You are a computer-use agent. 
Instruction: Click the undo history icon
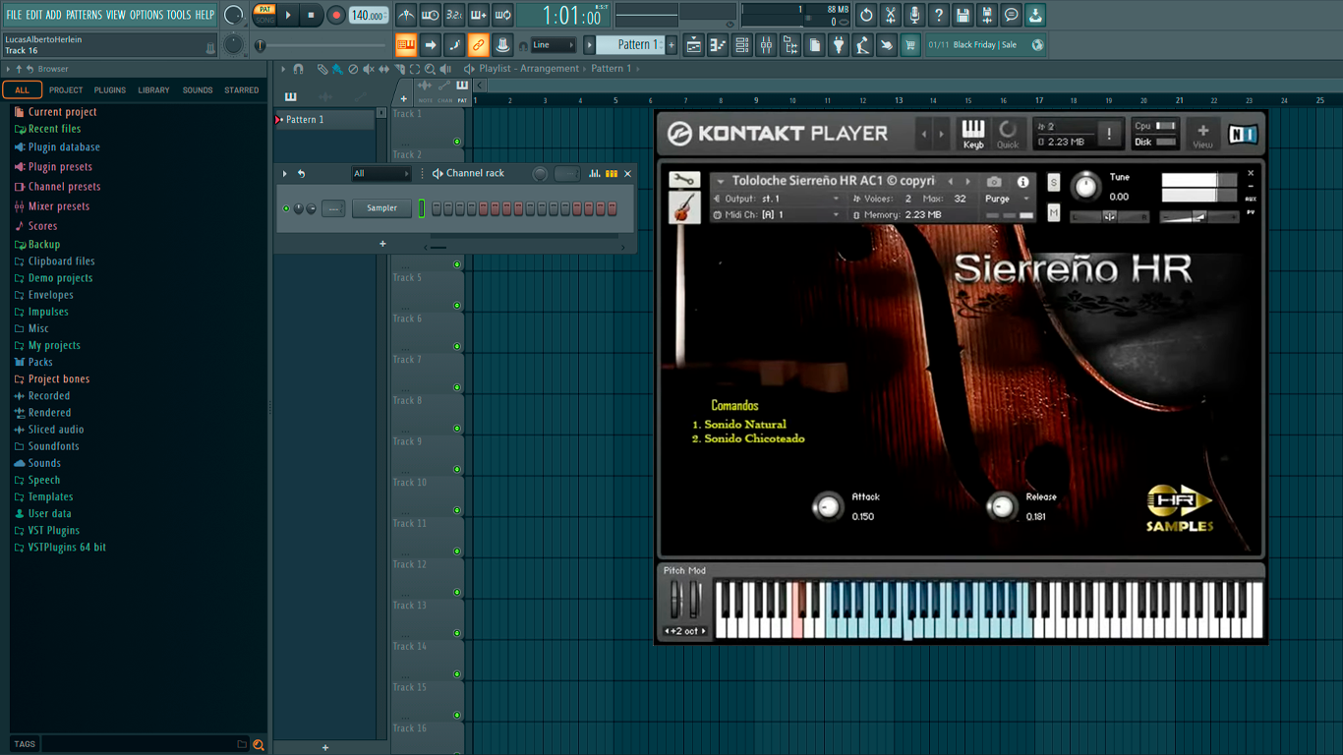click(x=866, y=15)
